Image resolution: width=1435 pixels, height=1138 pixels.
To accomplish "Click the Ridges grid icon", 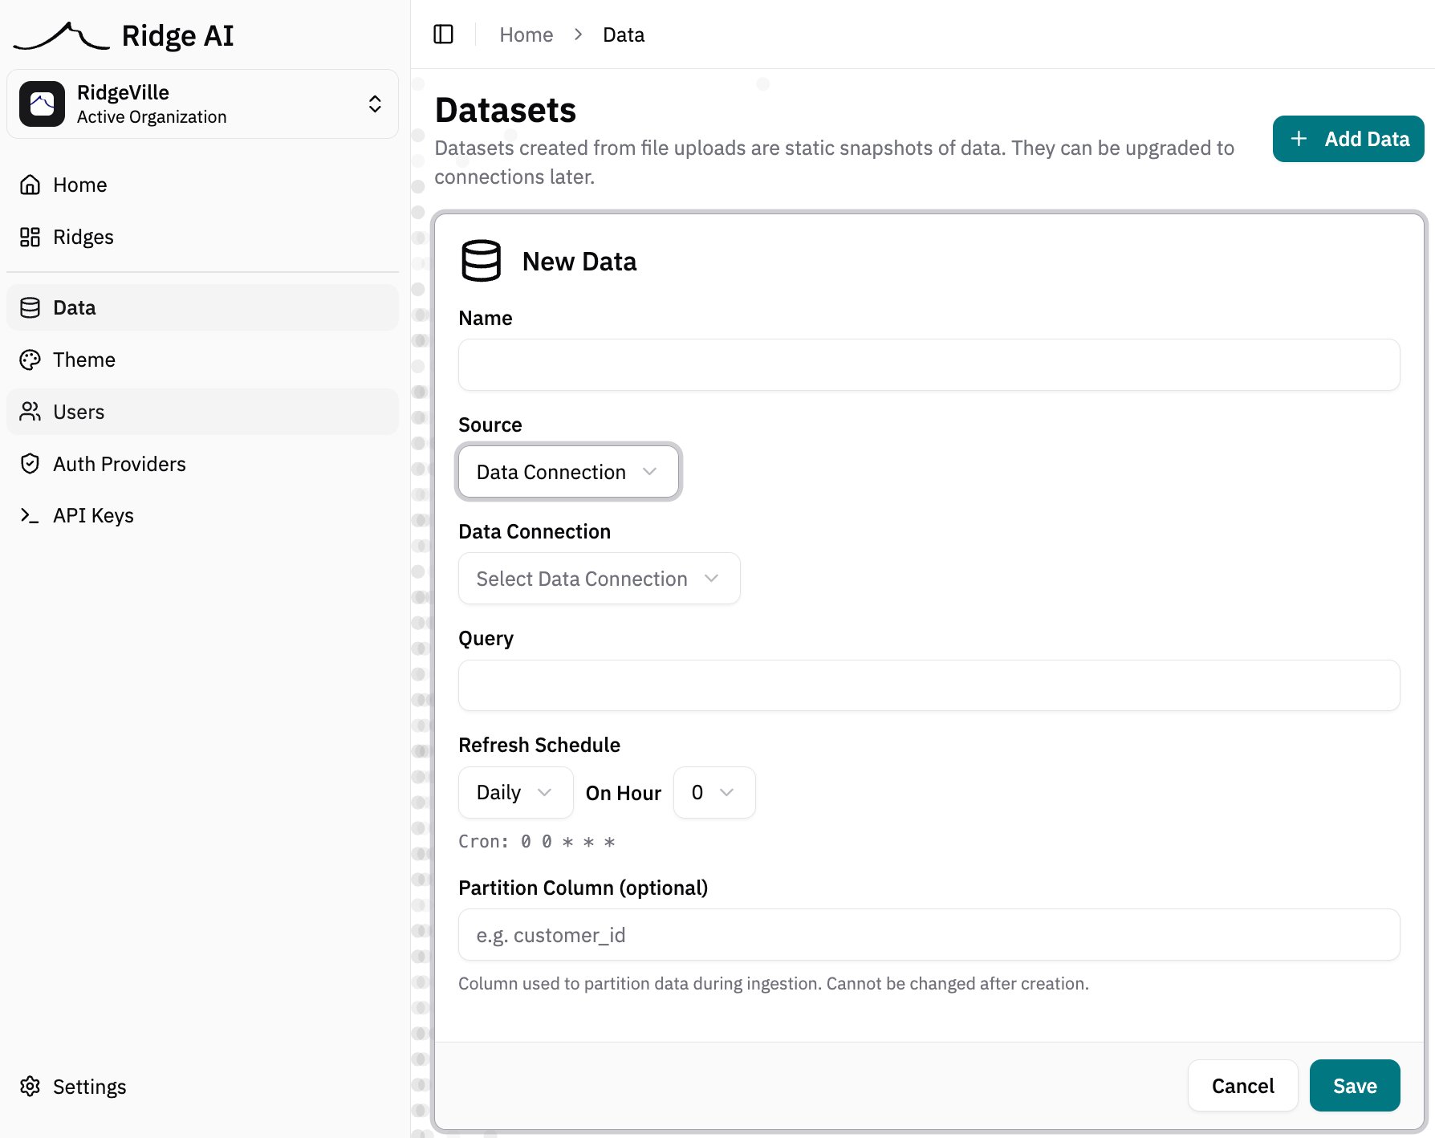I will coord(30,237).
